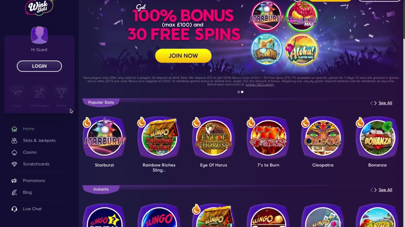Go to the Casino menu item
The width and height of the screenshot is (405, 227).
click(30, 152)
